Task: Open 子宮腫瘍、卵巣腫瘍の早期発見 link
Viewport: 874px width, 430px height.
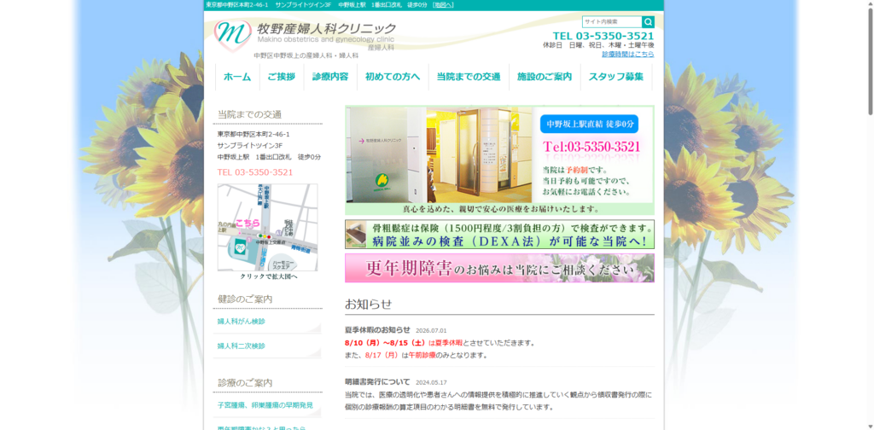Action: tap(267, 405)
